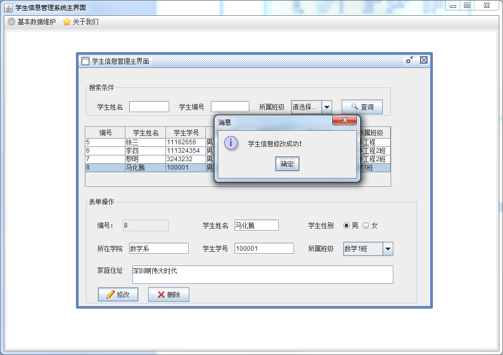Click the 学生姓名 field containing 马化腾
This screenshot has height=355, width=503.
pyautogui.click(x=257, y=225)
